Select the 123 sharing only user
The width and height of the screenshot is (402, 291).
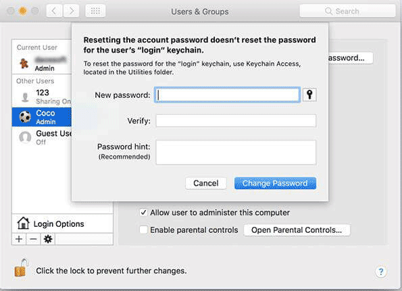point(41,97)
